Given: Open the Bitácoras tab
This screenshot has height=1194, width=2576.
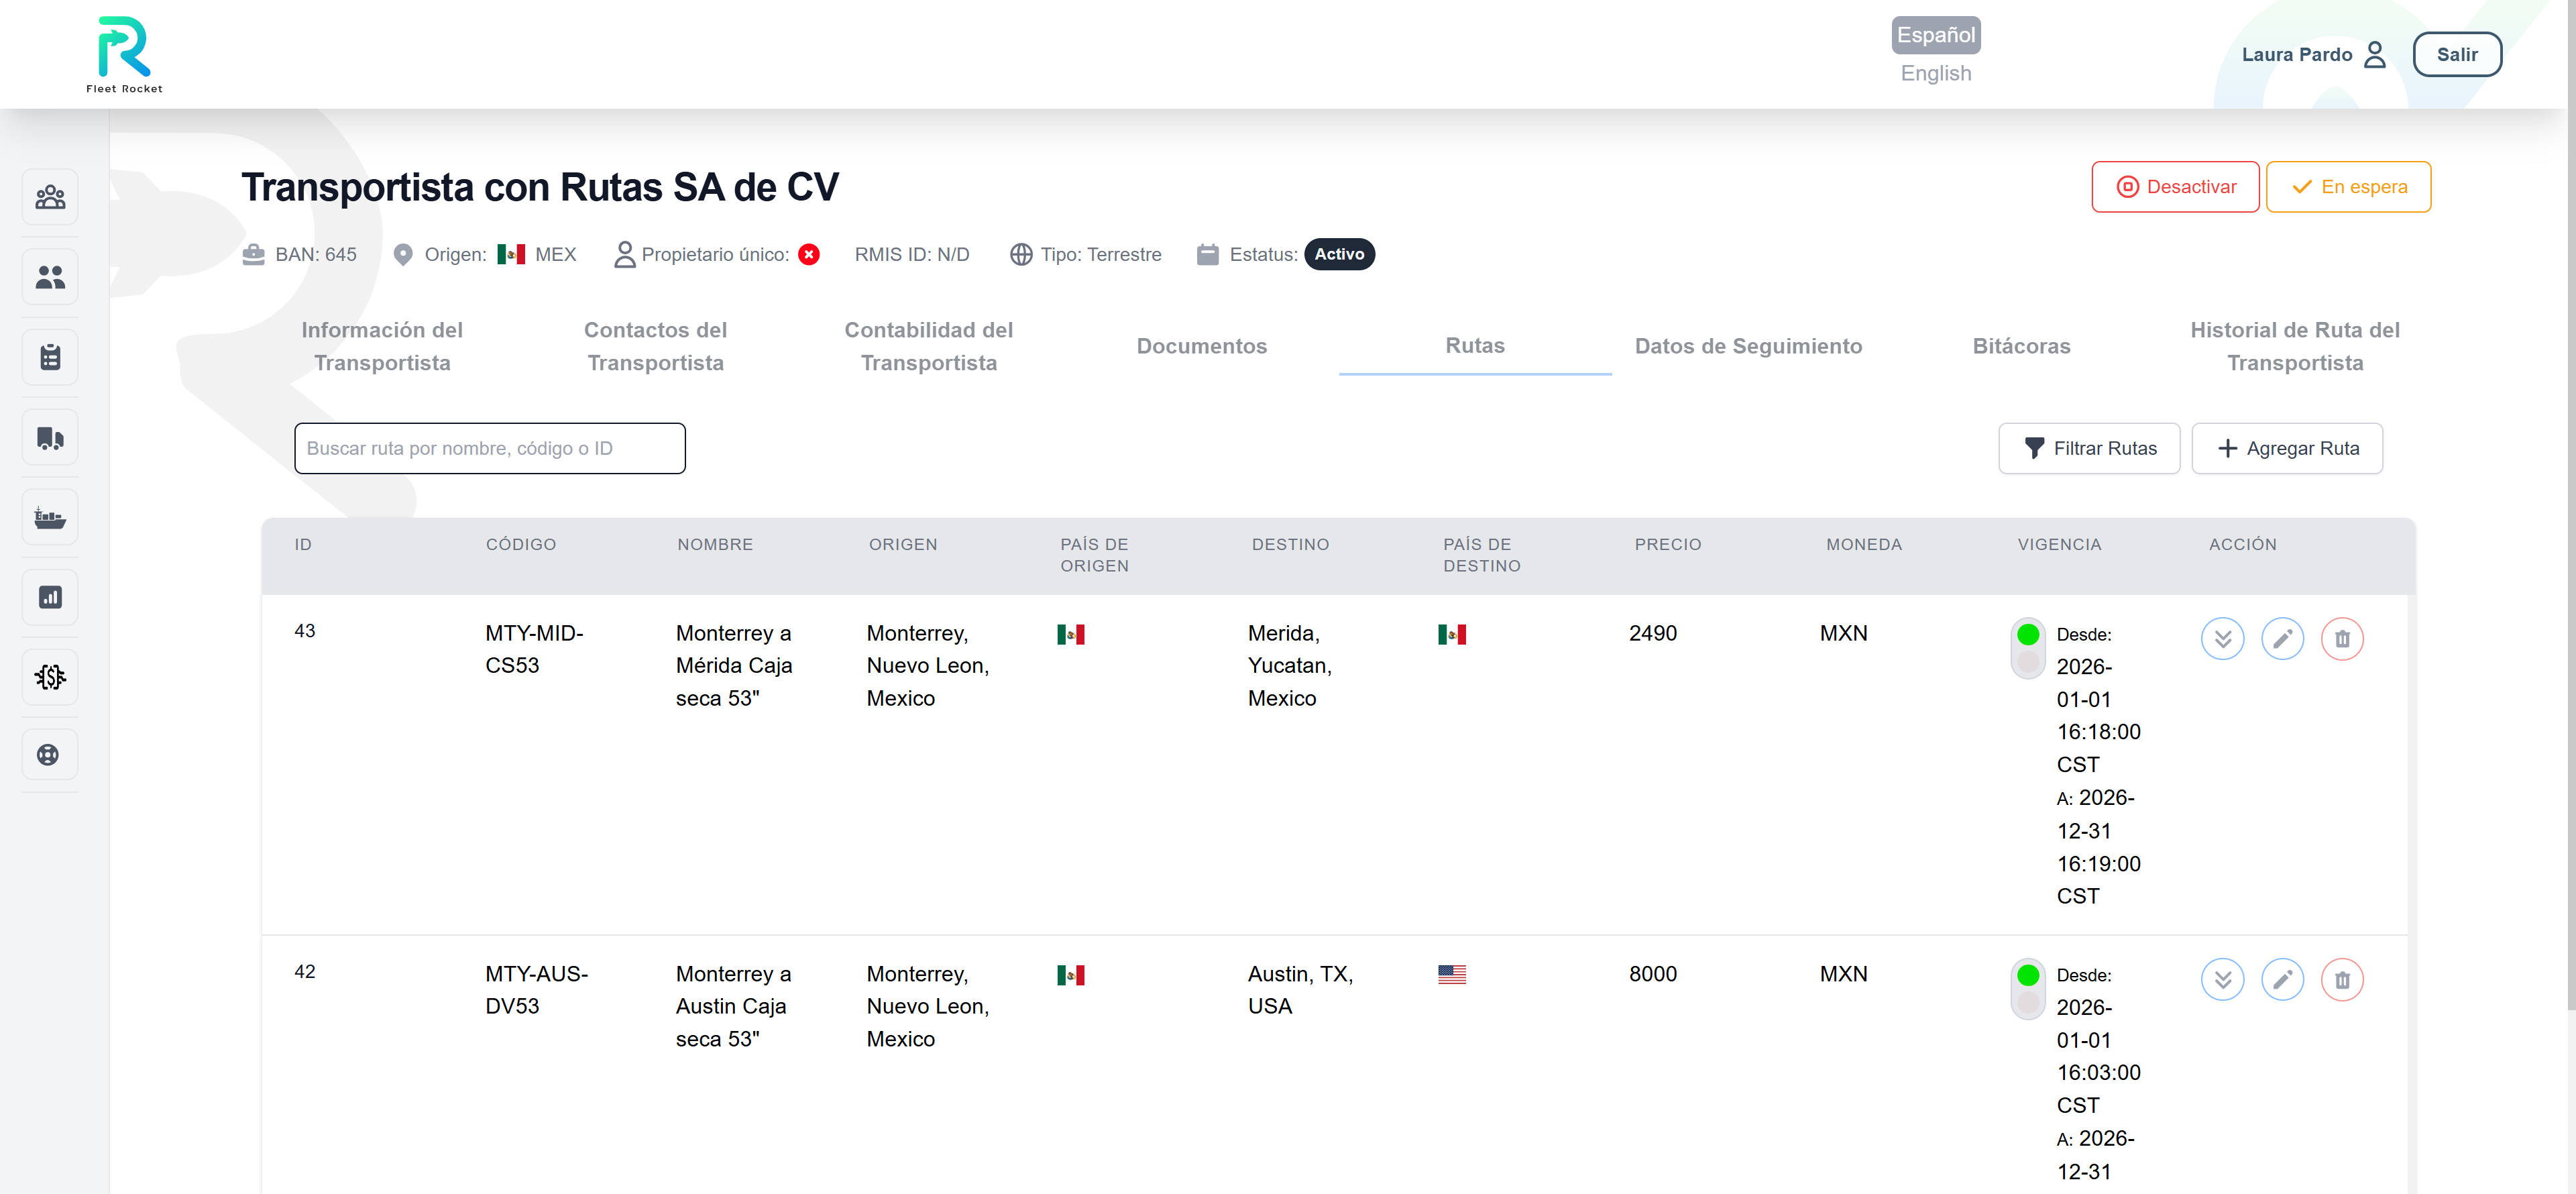Looking at the screenshot, I should click(2021, 346).
